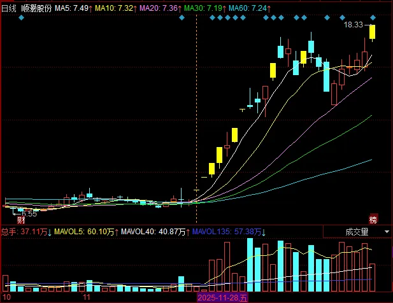Click the 日线 period label
Screen dimensions: 393x303
tap(9, 8)
